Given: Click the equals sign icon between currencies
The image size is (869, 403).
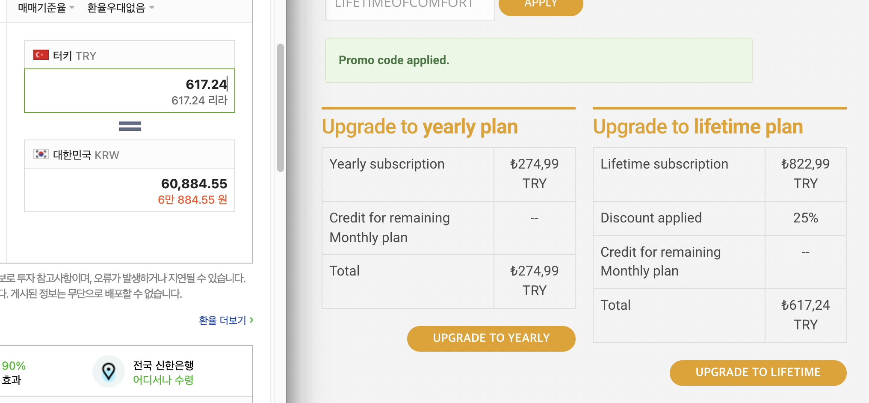Looking at the screenshot, I should point(130,126).
